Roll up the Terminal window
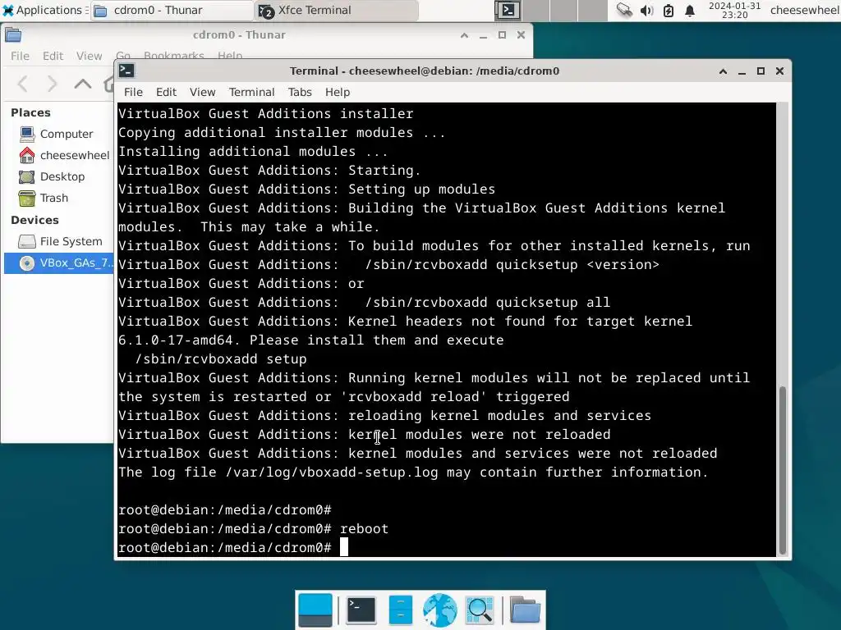 tap(723, 71)
